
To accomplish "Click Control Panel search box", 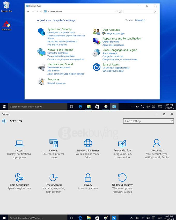I will coord(141,12).
